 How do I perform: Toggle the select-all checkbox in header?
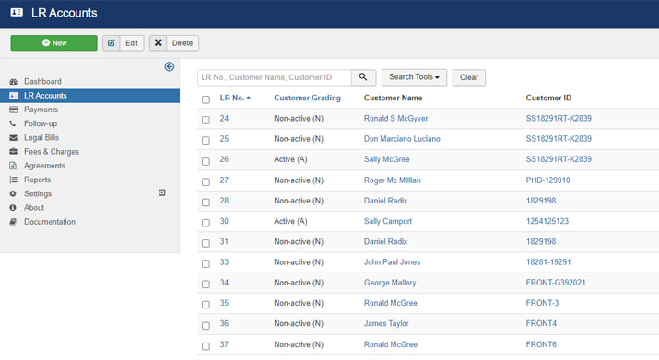[206, 99]
